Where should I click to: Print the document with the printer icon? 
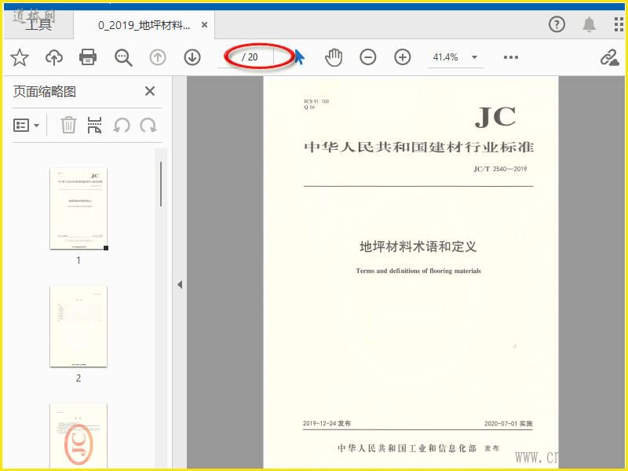click(88, 57)
